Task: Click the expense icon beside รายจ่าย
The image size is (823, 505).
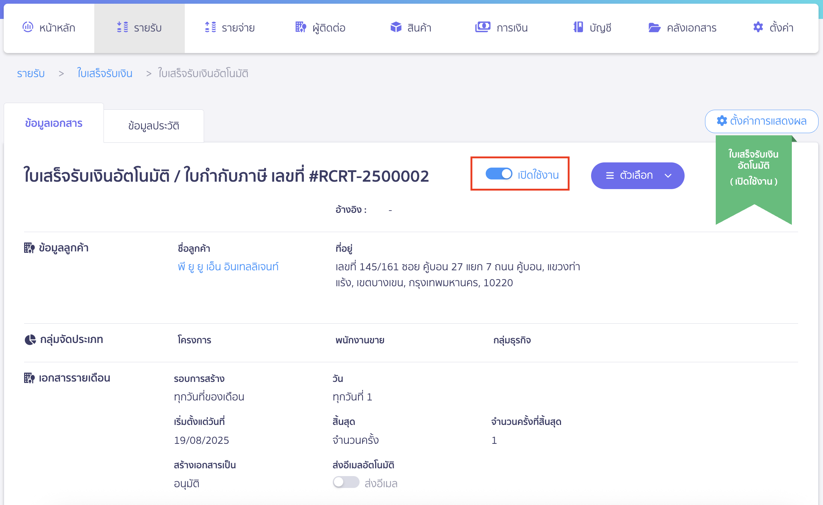Action: (210, 27)
